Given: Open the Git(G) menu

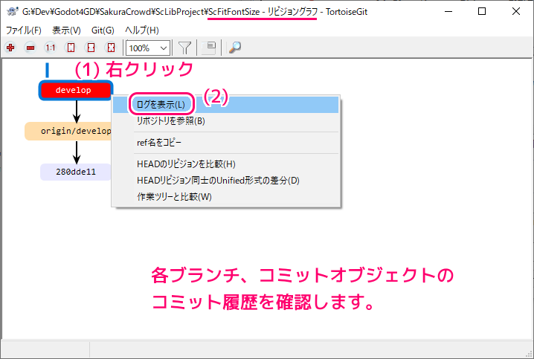Looking at the screenshot, I should click(103, 30).
